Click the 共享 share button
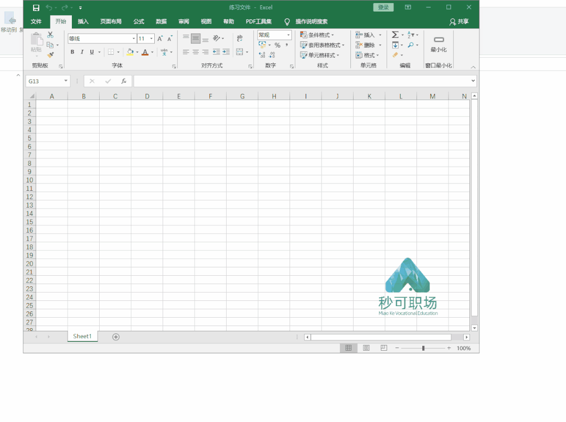This screenshot has width=566, height=422. [459, 21]
